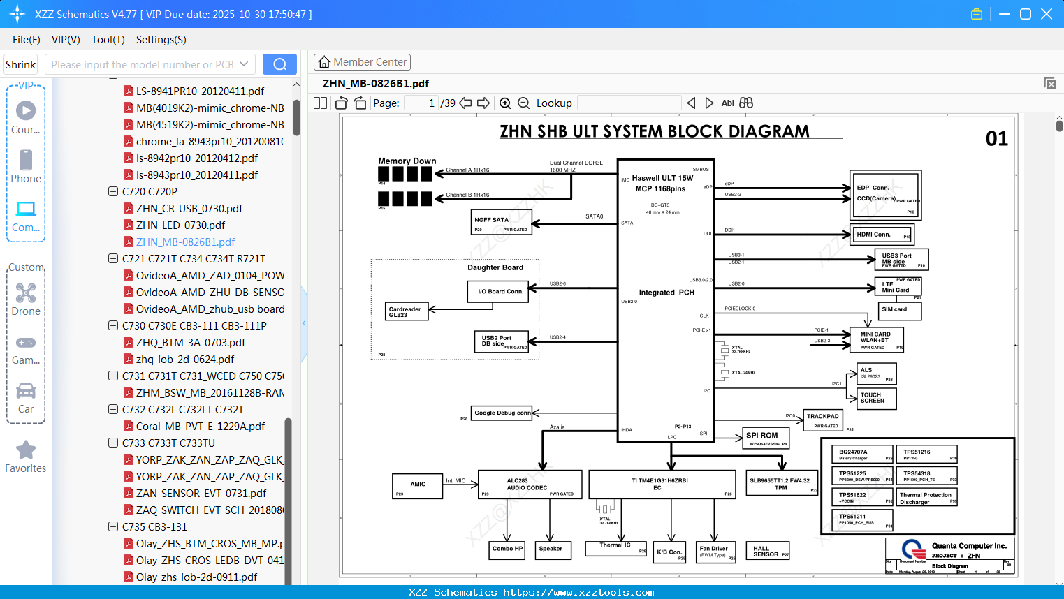This screenshot has height=599, width=1064.
Task: Click the blue search button
Action: tap(279, 64)
